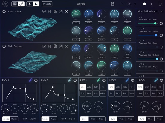Disable LFO 1 Wavetable Osc 1 Index modulation

tap(161, 23)
